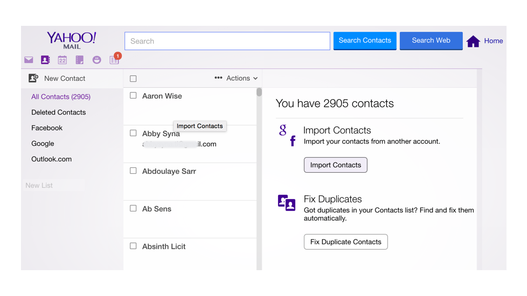Open the Mail envelope icon
Screen dimensions: 527x296
pos(29,60)
